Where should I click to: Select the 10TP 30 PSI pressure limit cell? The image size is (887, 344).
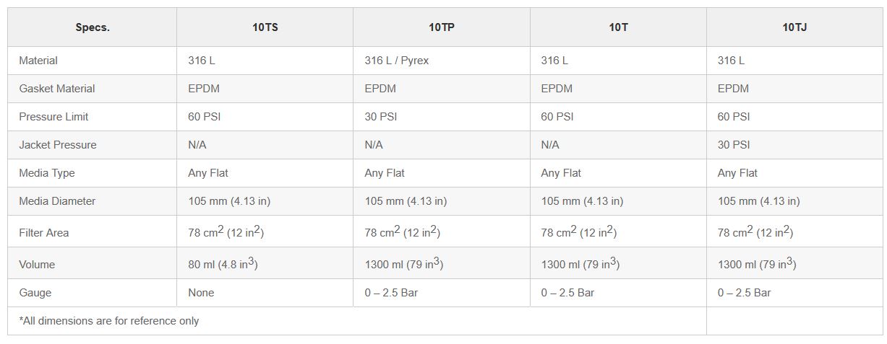[x=380, y=117]
